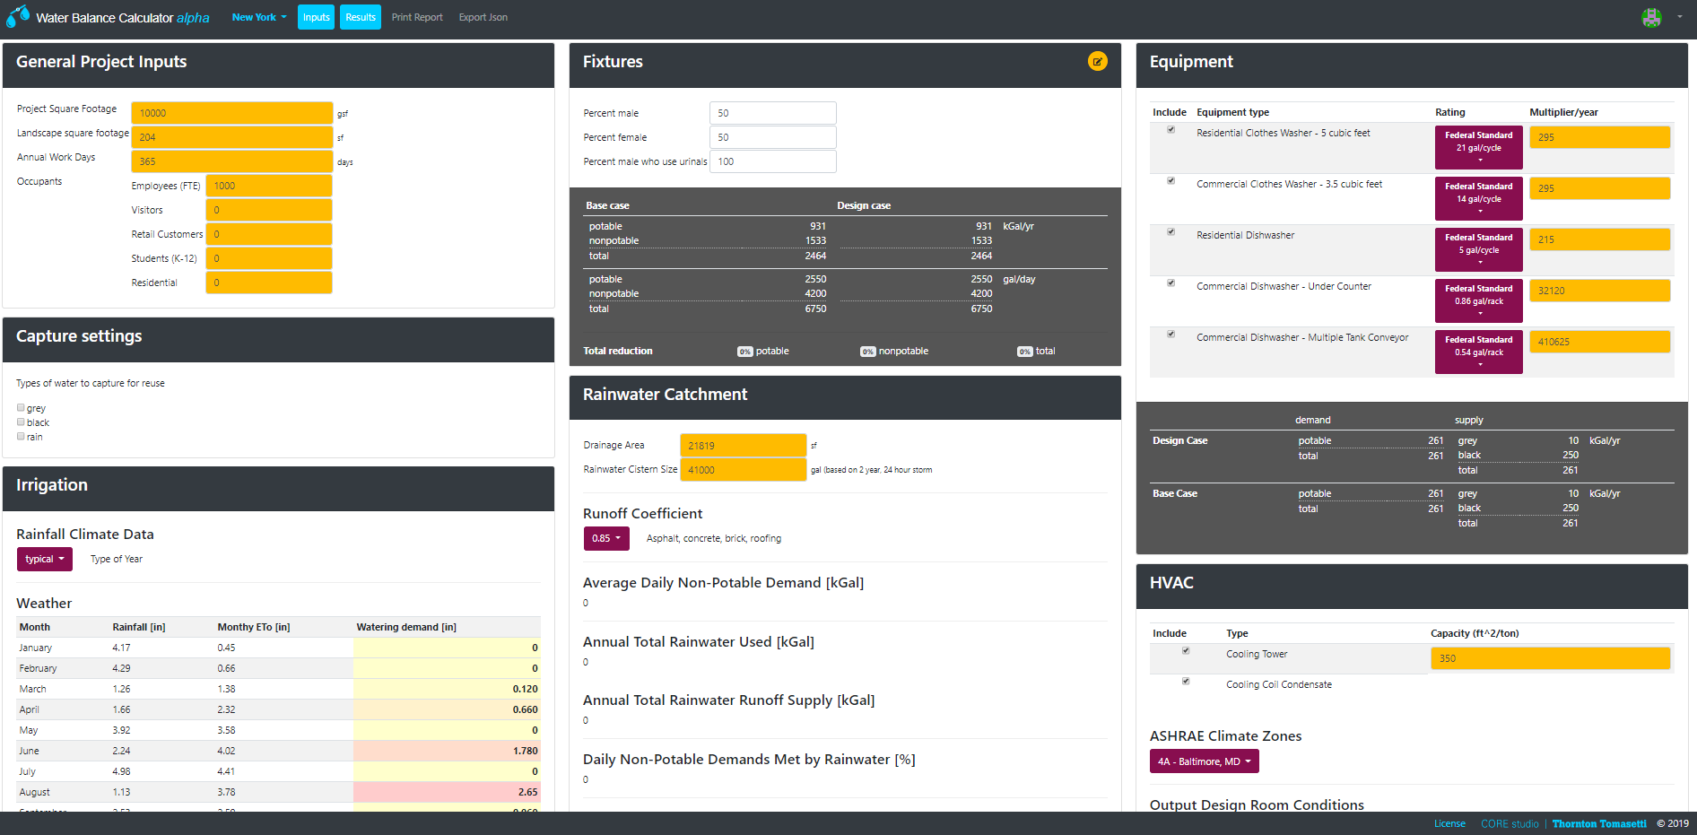
Task: Open Residential Clothes Washer 21 gal/cycle rating dropdown
Action: pos(1479,147)
